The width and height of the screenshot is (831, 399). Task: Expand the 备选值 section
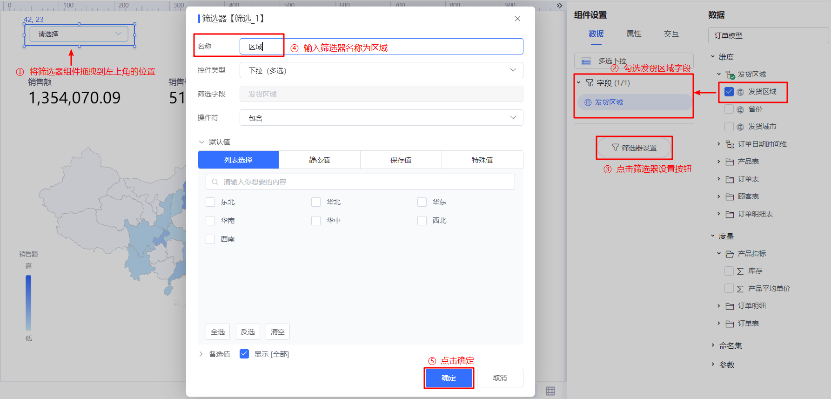tap(201, 354)
